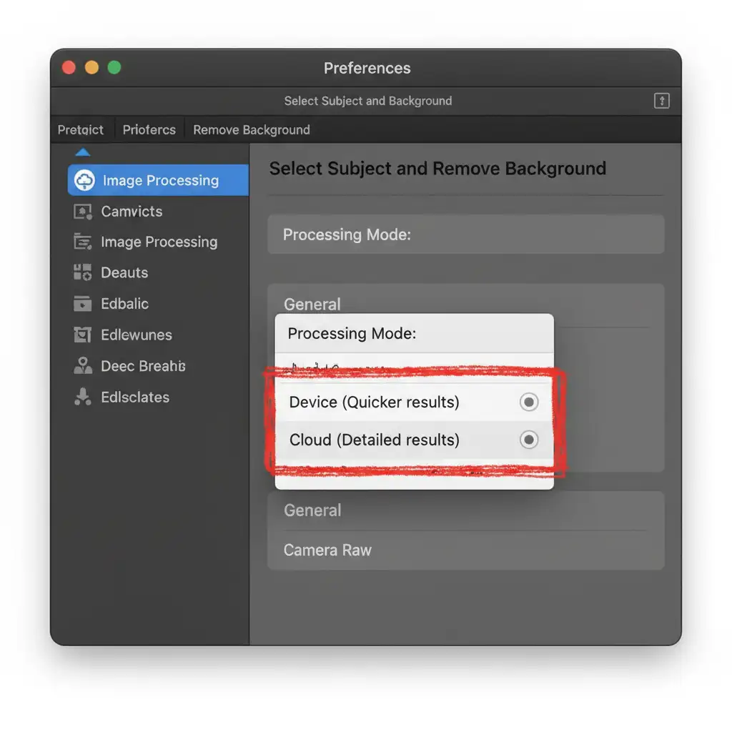Switch to the Pretgict tab
Screen dimensions: 732x732
(81, 130)
